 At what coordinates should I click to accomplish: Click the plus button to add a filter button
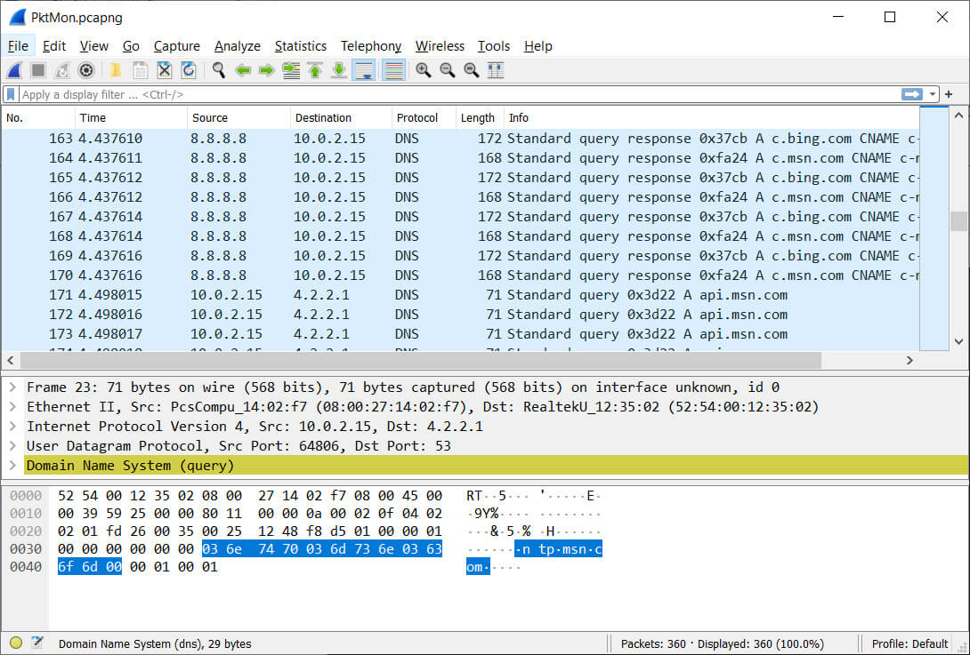coord(947,94)
